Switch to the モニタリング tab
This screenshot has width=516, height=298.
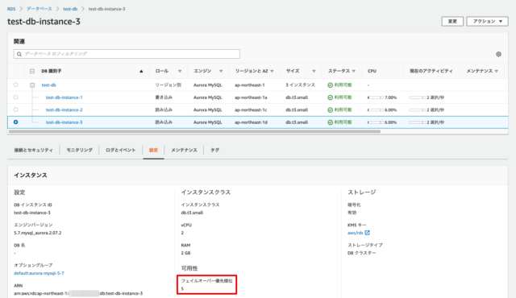coord(79,150)
